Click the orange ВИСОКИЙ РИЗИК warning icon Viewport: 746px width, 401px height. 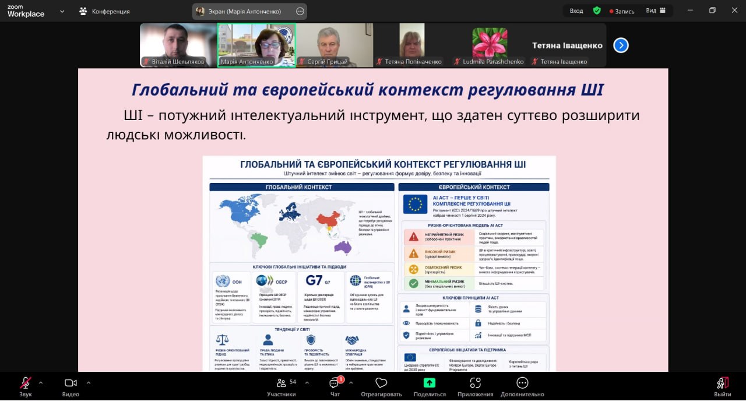click(x=413, y=253)
